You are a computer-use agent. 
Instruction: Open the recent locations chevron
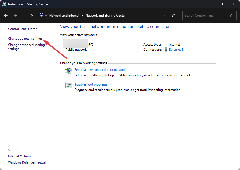tap(23, 16)
